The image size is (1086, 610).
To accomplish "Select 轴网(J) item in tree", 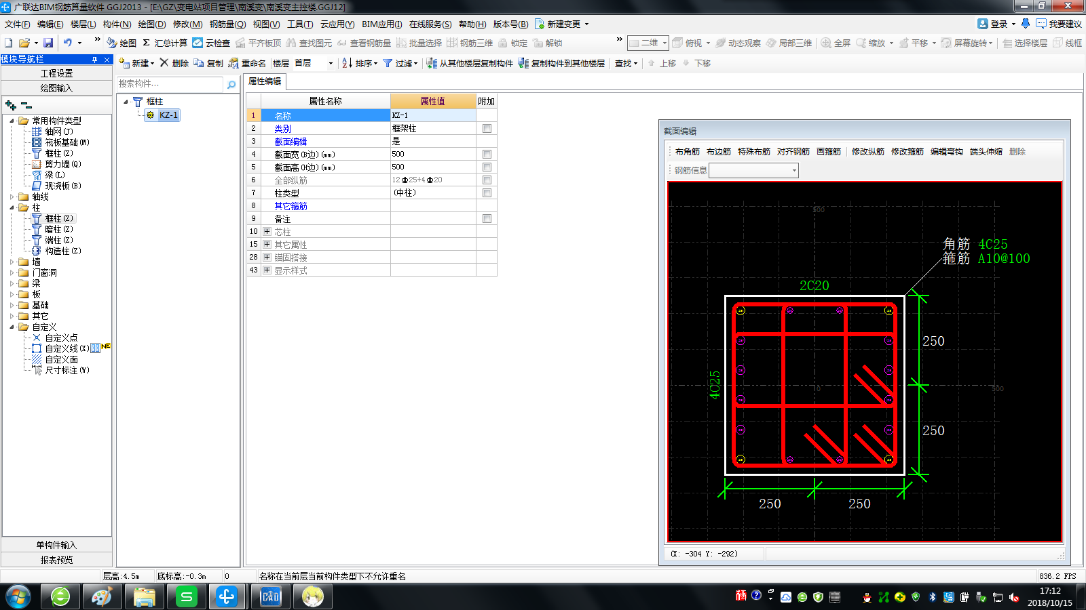I will tap(58, 131).
